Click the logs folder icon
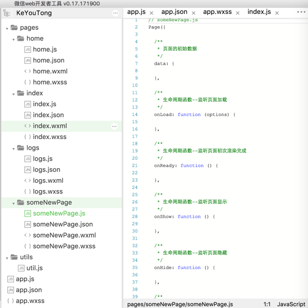 tap(21, 147)
